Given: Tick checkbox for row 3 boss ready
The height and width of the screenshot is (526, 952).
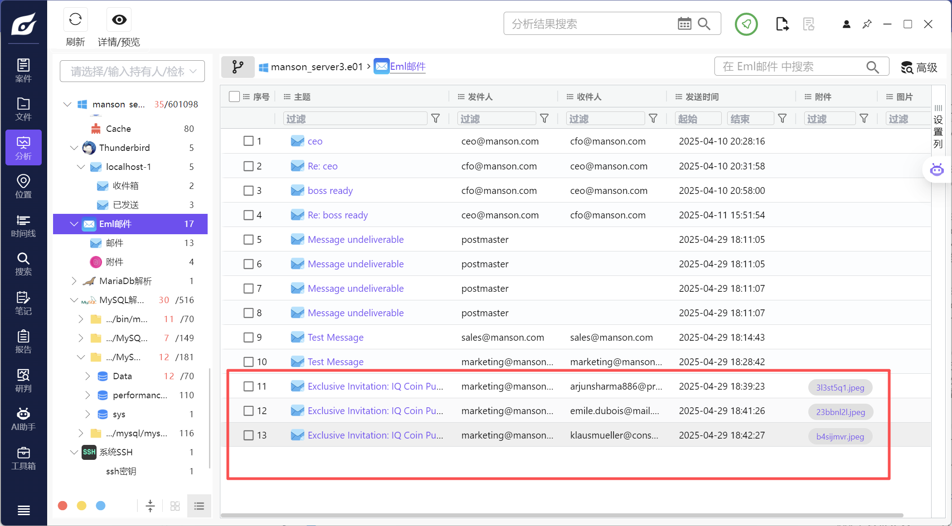Looking at the screenshot, I should click(248, 190).
